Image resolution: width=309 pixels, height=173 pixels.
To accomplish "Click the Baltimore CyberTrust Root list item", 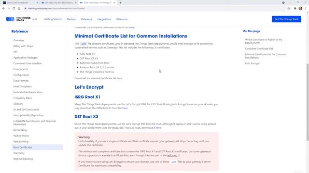I will coord(95,63).
